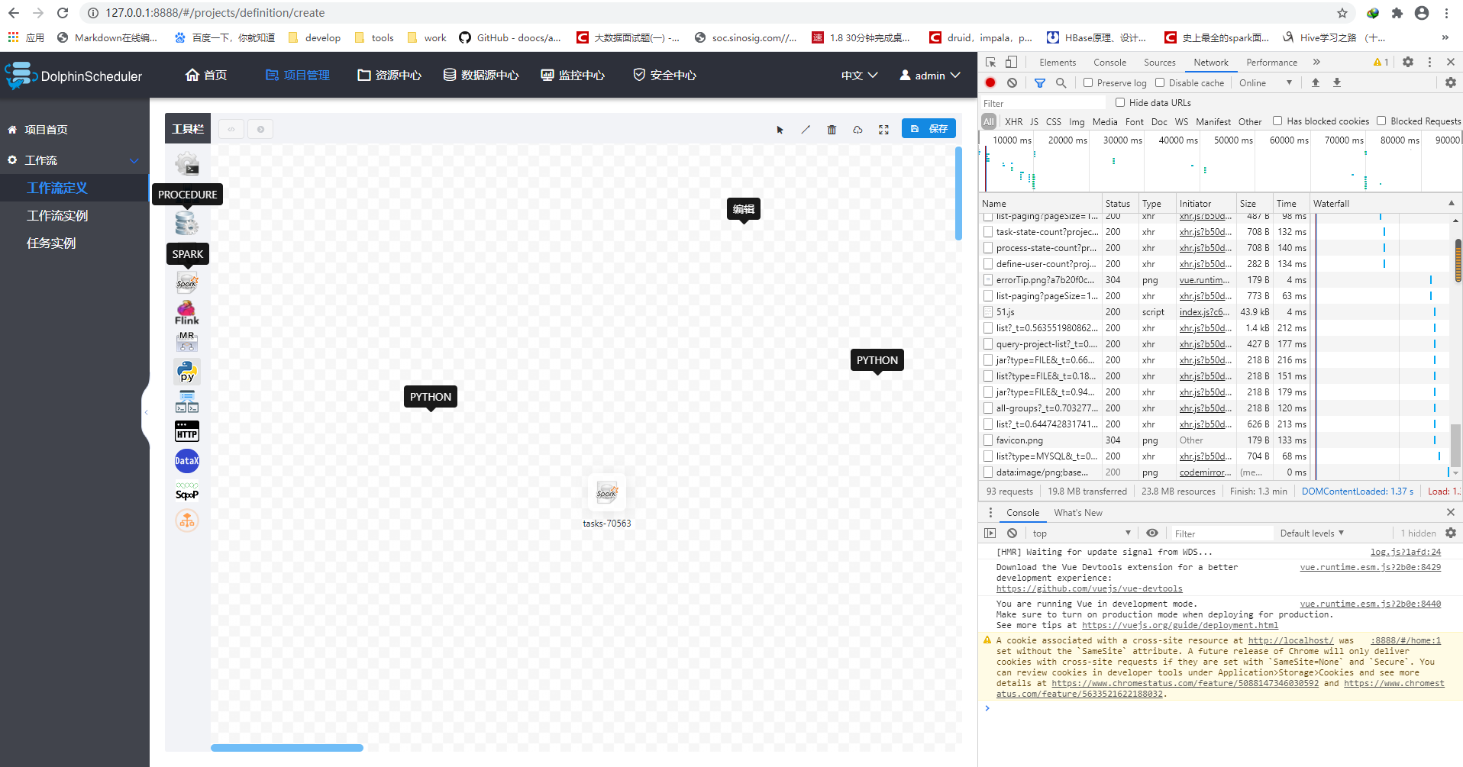This screenshot has height=767, width=1463.
Task: Enable Preserve log checkbox
Action: (x=1088, y=82)
